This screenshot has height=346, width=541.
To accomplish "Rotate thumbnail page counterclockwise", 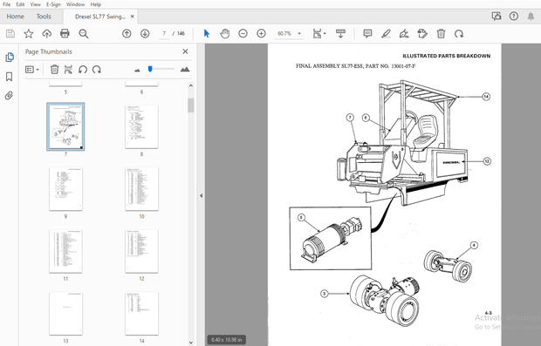I will (83, 69).
